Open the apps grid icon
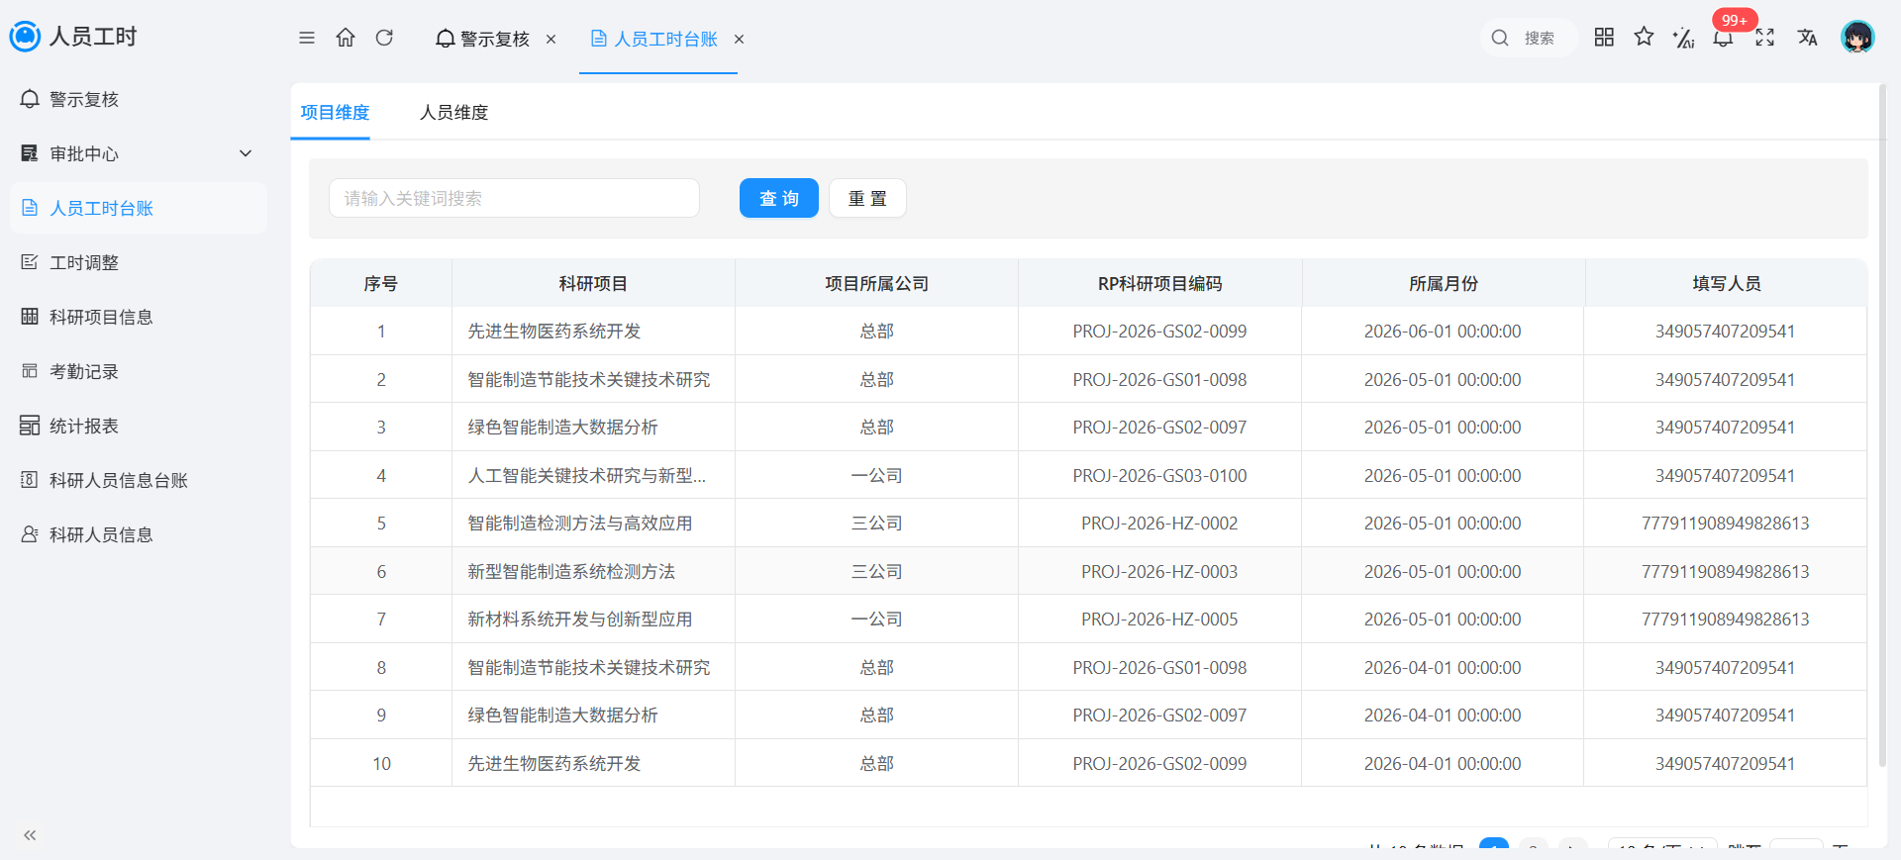 (x=1604, y=37)
